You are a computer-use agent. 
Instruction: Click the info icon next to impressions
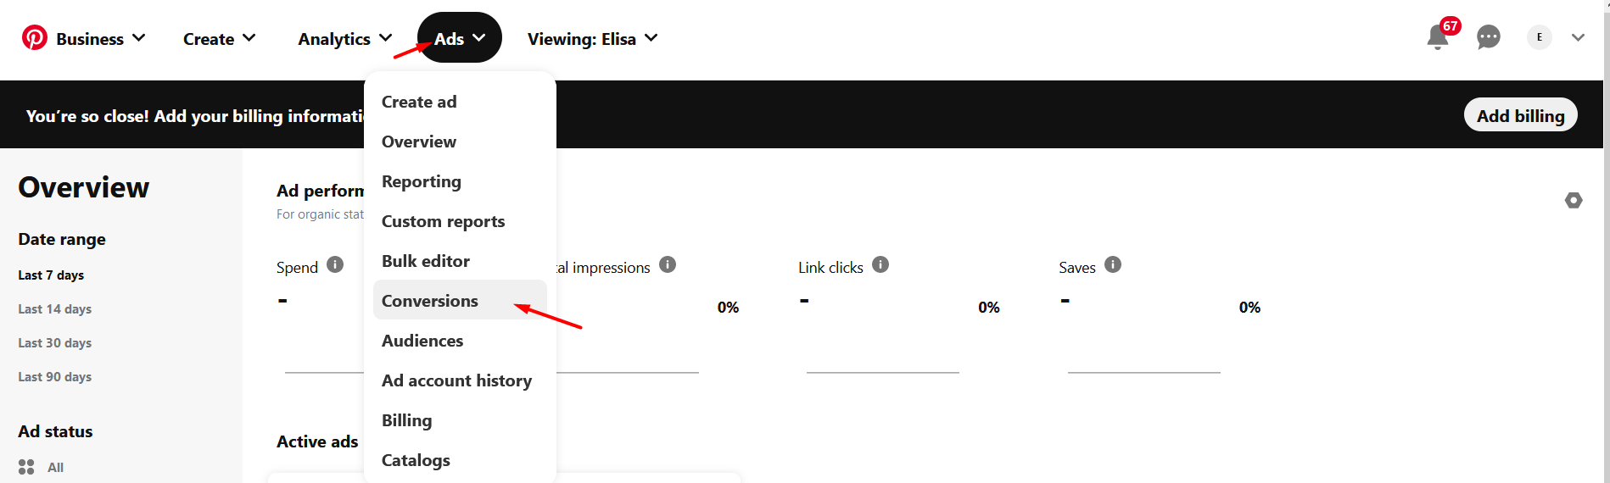[668, 264]
